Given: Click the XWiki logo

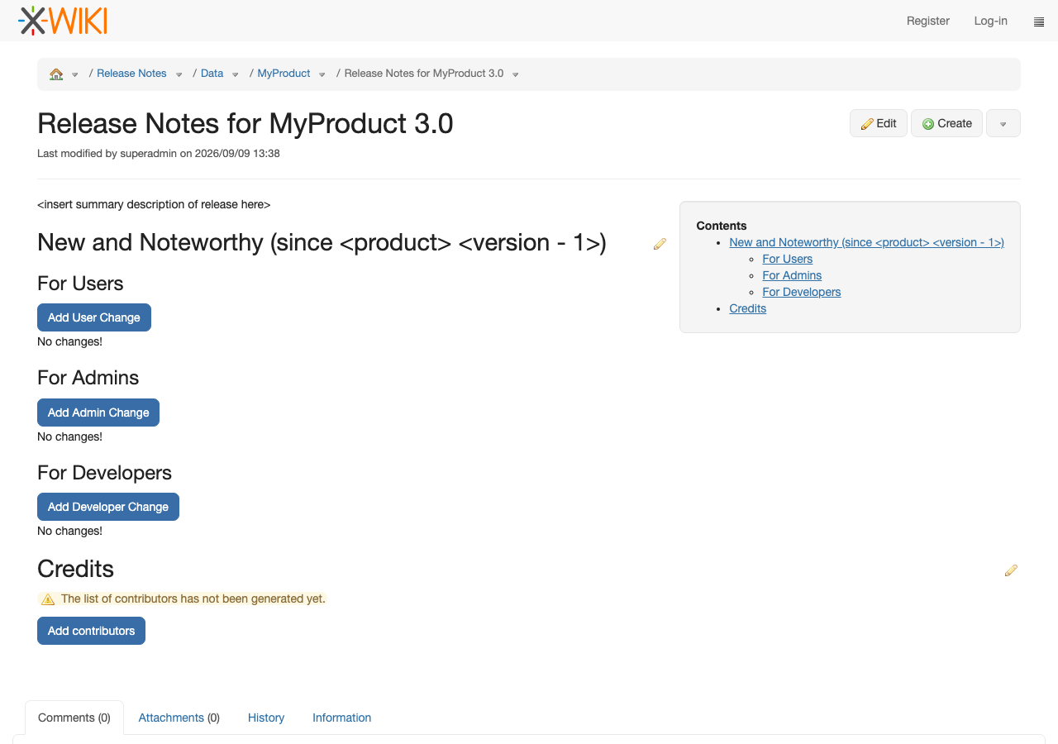Looking at the screenshot, I should 63,21.
